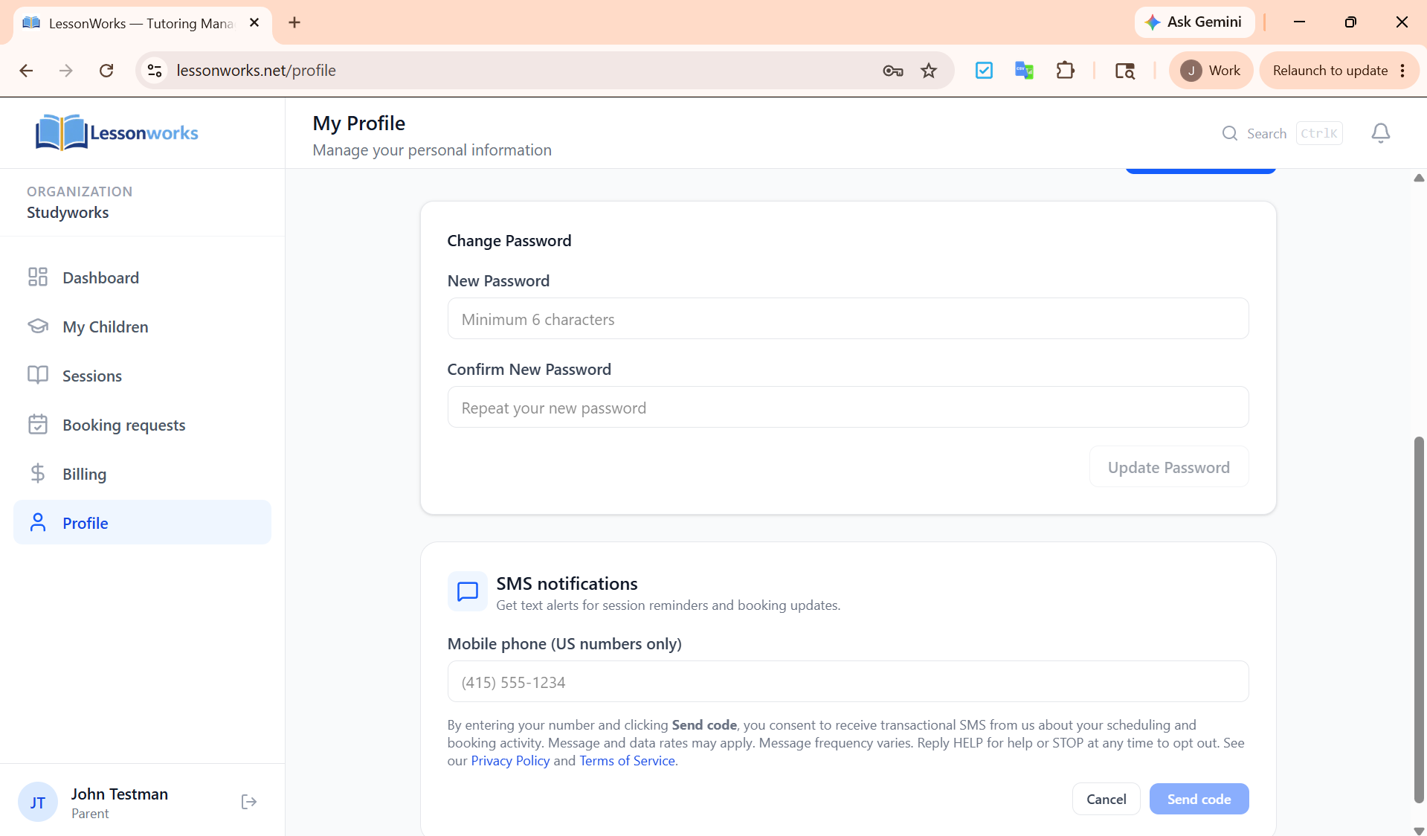
Task: Open Booking requests in the sidebar
Action: click(x=142, y=425)
